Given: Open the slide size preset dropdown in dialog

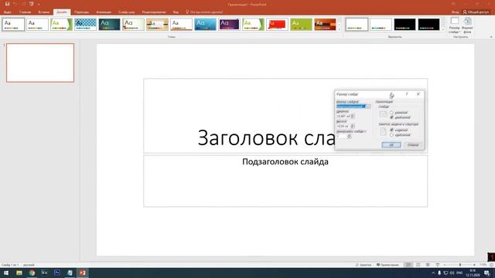Looking at the screenshot, I should (x=368, y=107).
